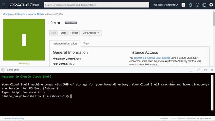Open the user profile menu
215x121 pixels.
(211, 5)
